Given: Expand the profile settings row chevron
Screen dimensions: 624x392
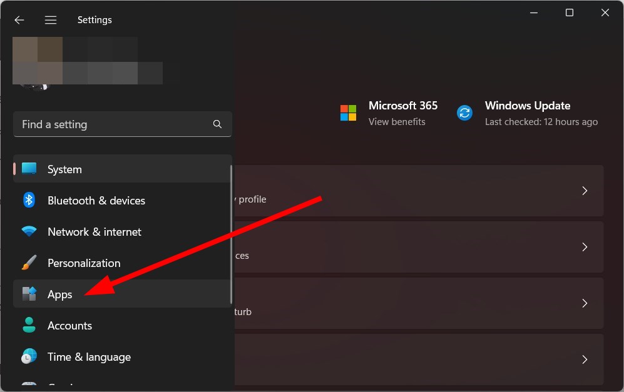Looking at the screenshot, I should (584, 191).
